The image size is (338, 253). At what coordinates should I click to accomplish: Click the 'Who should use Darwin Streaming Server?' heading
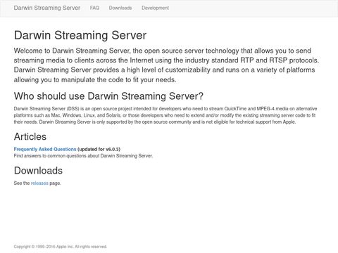coord(108,96)
